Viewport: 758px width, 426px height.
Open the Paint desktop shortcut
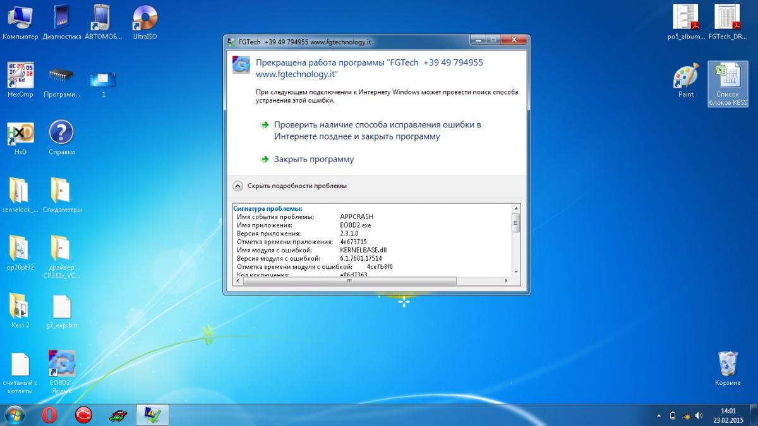(685, 77)
